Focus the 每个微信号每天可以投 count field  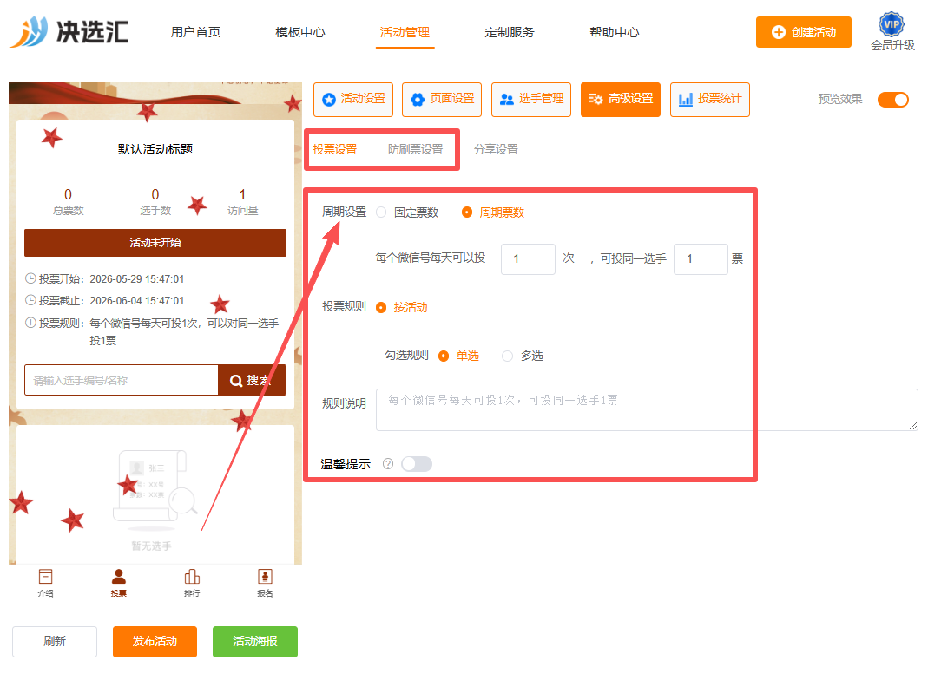coord(528,259)
